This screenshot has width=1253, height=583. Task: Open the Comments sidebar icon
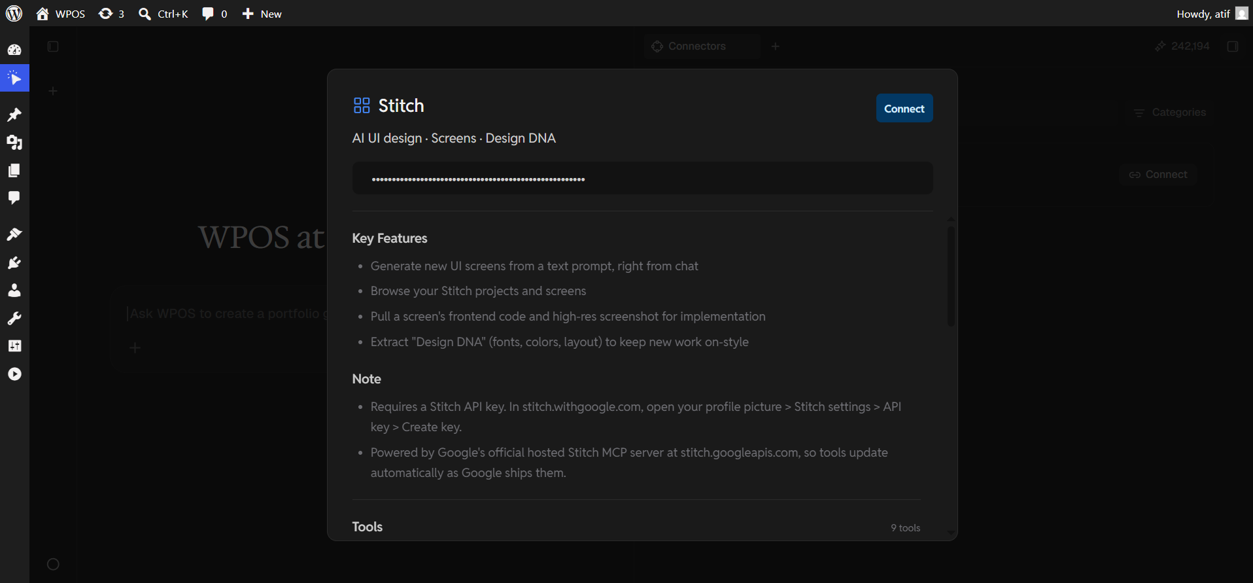[x=14, y=198]
